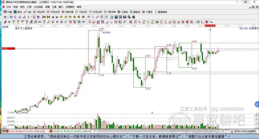259x139 pixels.
Task: Open the 9P四方形 tool
Action: (x=53, y=12)
